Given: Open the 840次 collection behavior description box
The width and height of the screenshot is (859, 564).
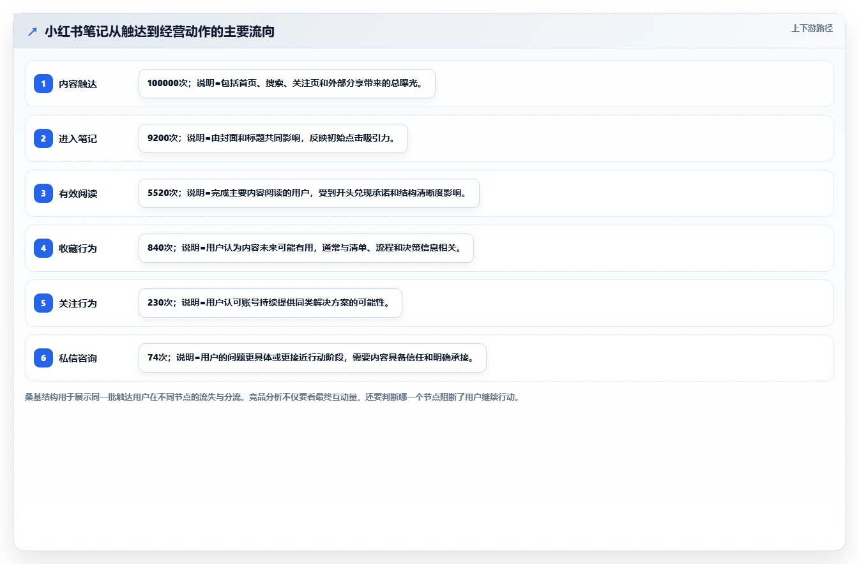Looking at the screenshot, I should pyautogui.click(x=306, y=248).
